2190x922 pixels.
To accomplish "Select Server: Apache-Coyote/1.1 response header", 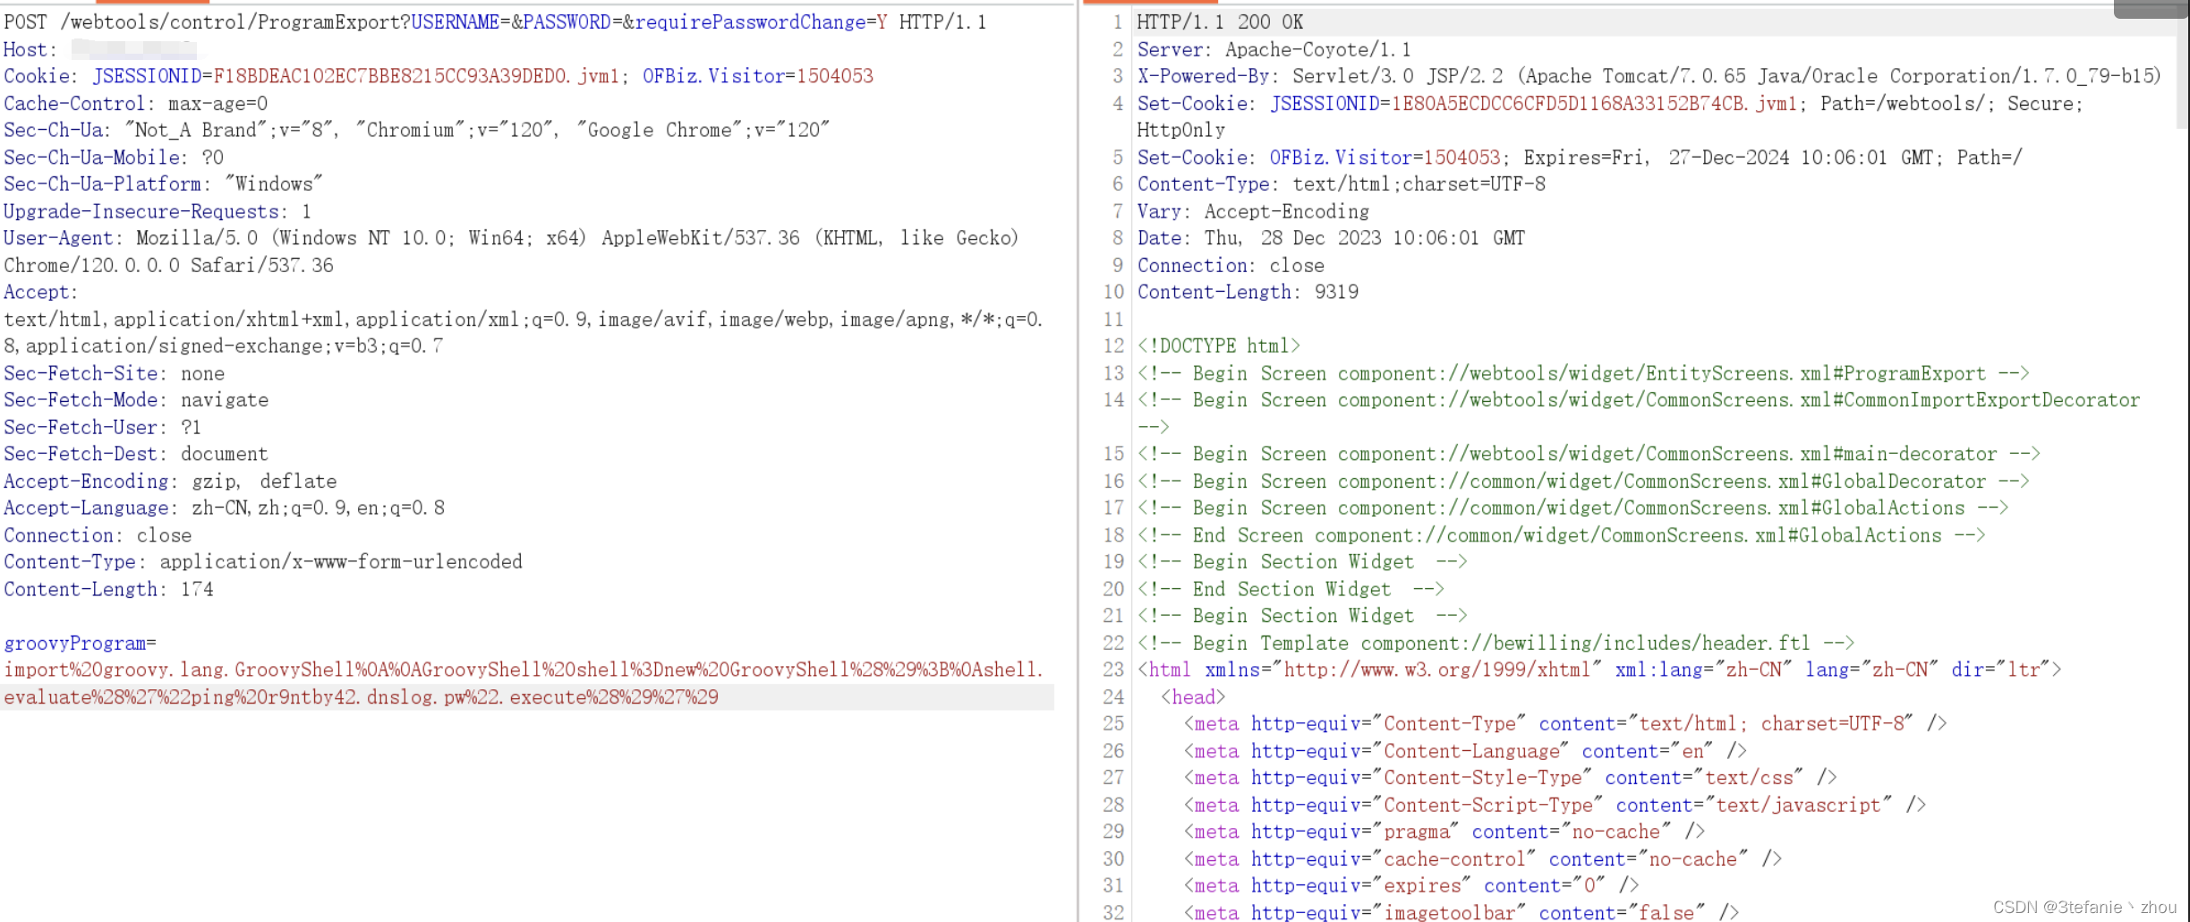I will click(x=1274, y=49).
